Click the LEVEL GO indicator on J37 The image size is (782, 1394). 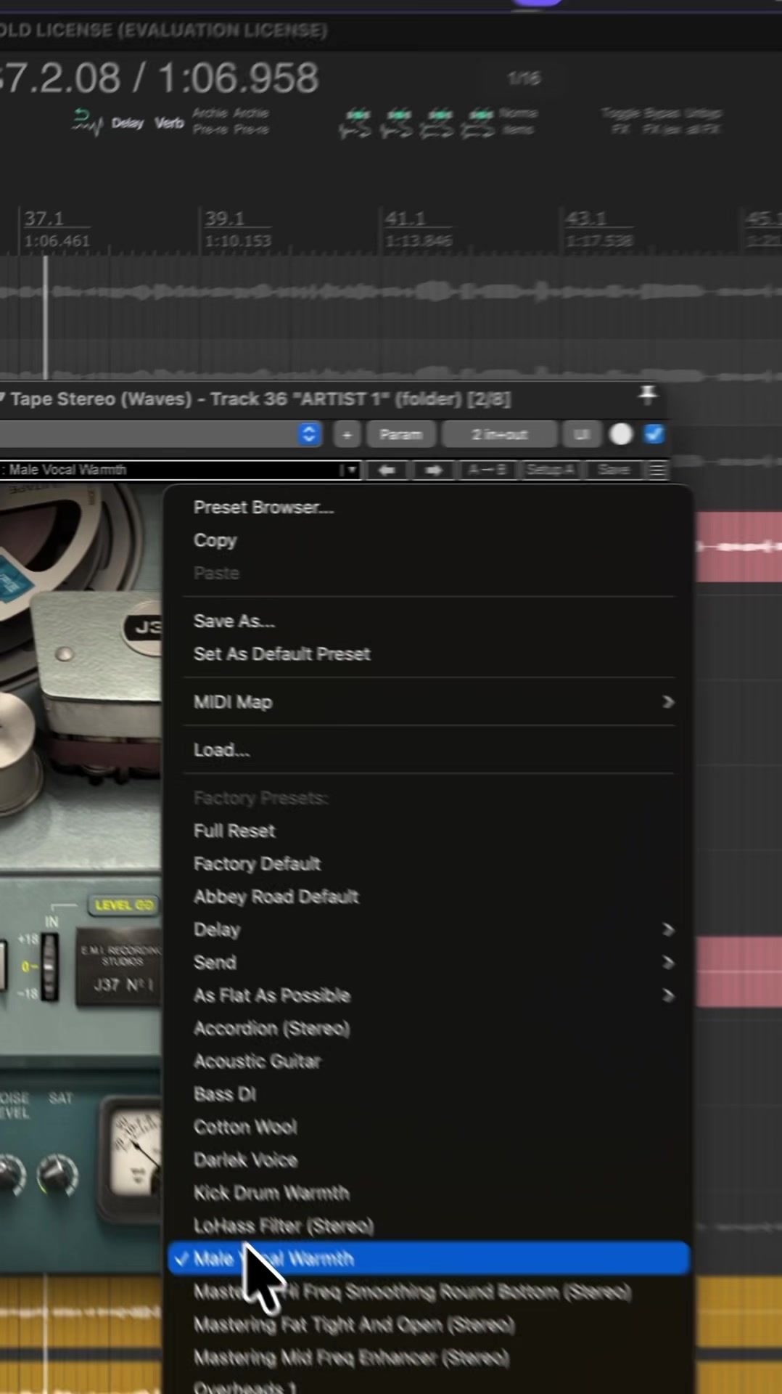[x=124, y=905]
